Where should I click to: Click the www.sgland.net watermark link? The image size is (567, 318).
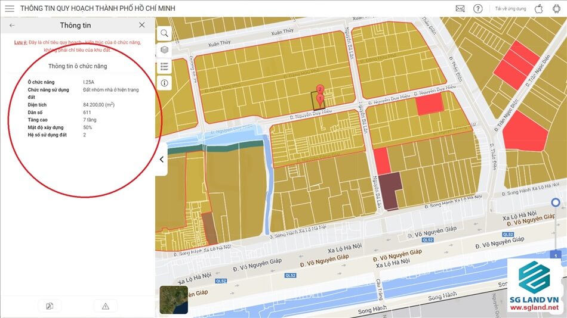click(x=534, y=307)
